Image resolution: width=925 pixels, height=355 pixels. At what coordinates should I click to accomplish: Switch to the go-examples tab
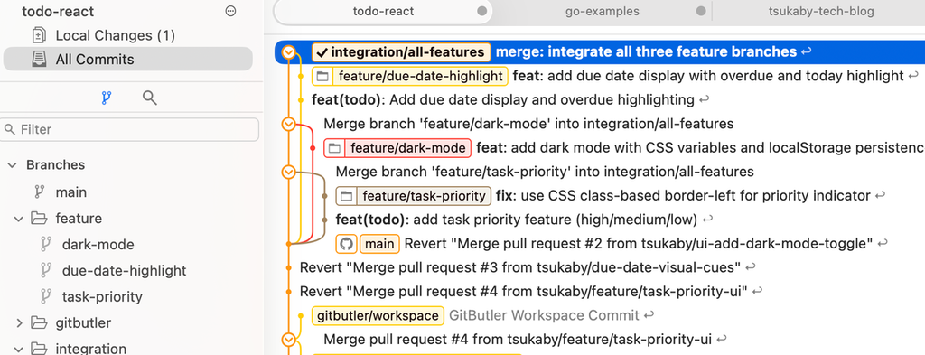tap(602, 11)
